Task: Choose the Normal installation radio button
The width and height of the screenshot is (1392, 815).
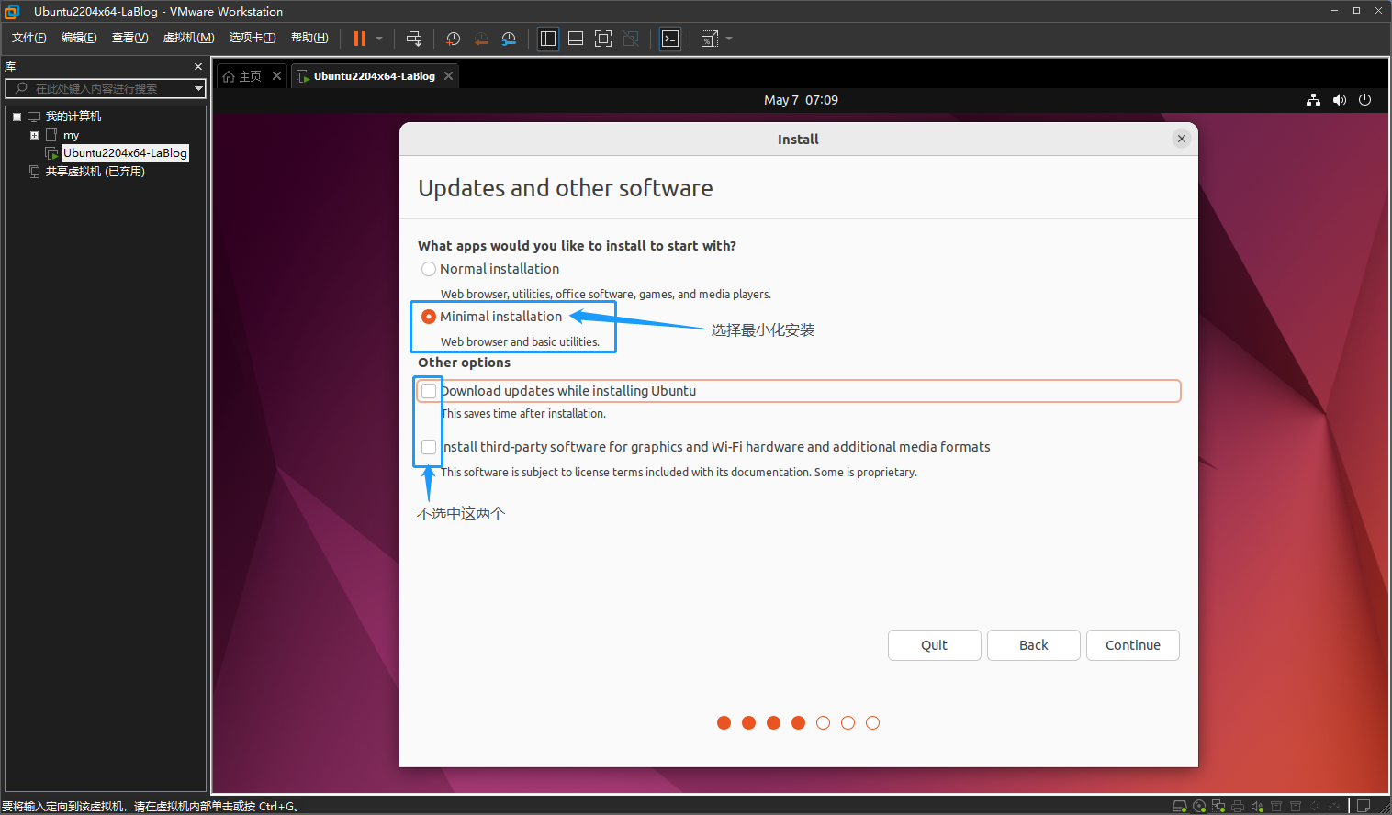Action: (x=429, y=269)
